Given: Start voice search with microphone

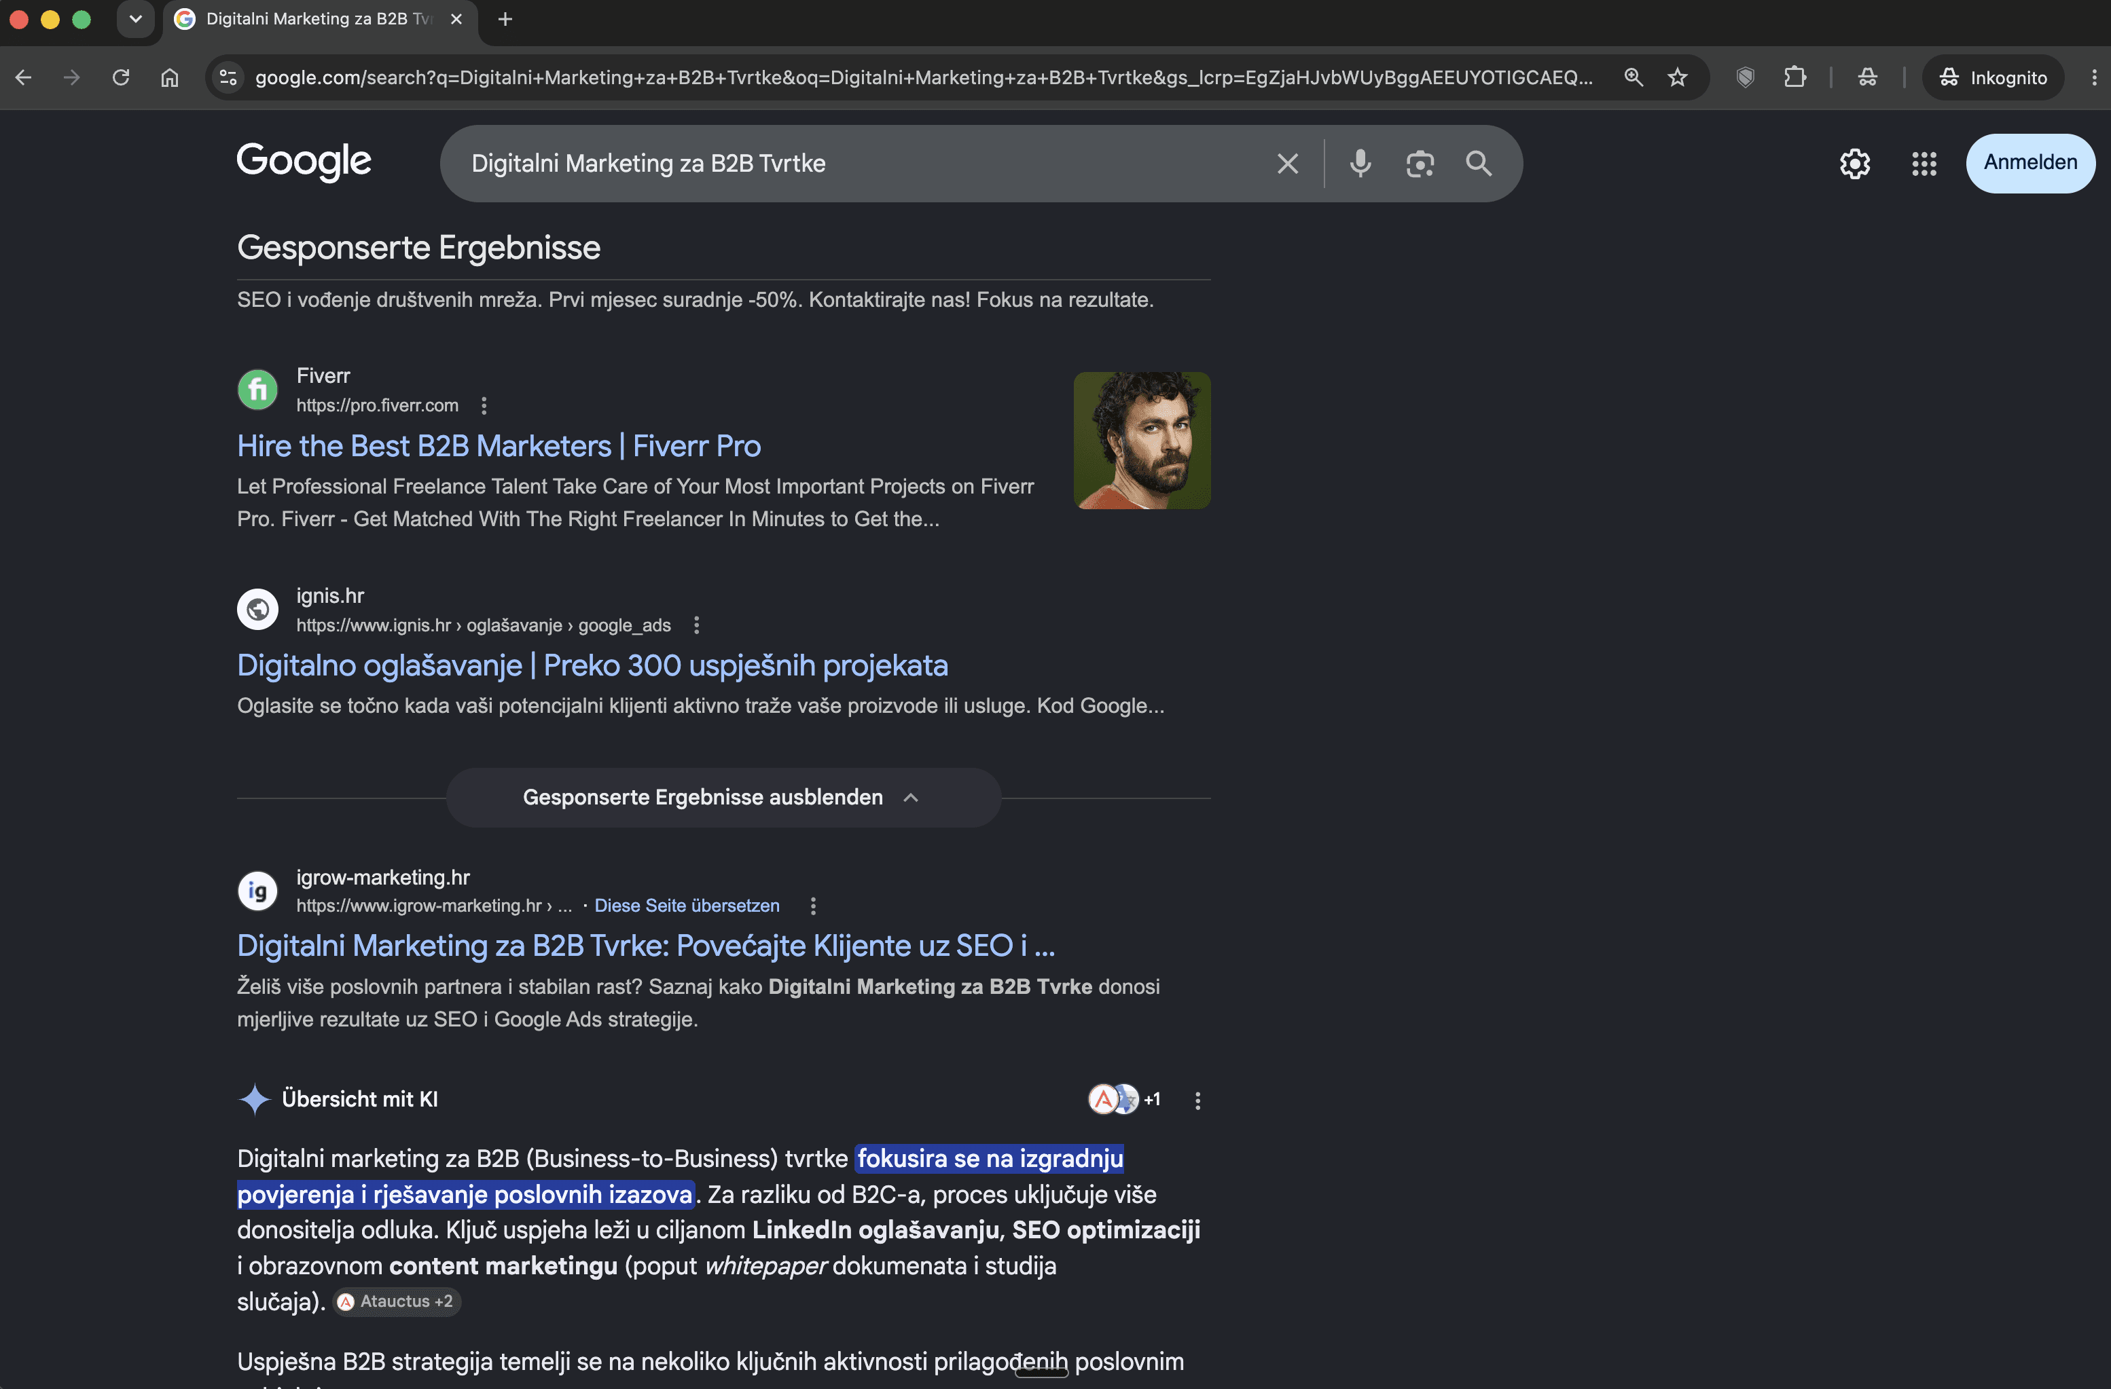Looking at the screenshot, I should (x=1360, y=163).
